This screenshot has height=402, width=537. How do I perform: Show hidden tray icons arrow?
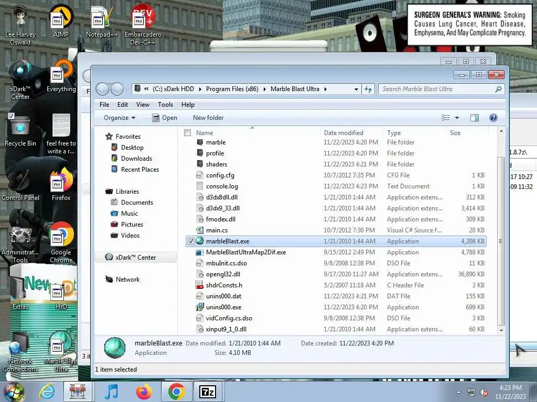click(458, 393)
